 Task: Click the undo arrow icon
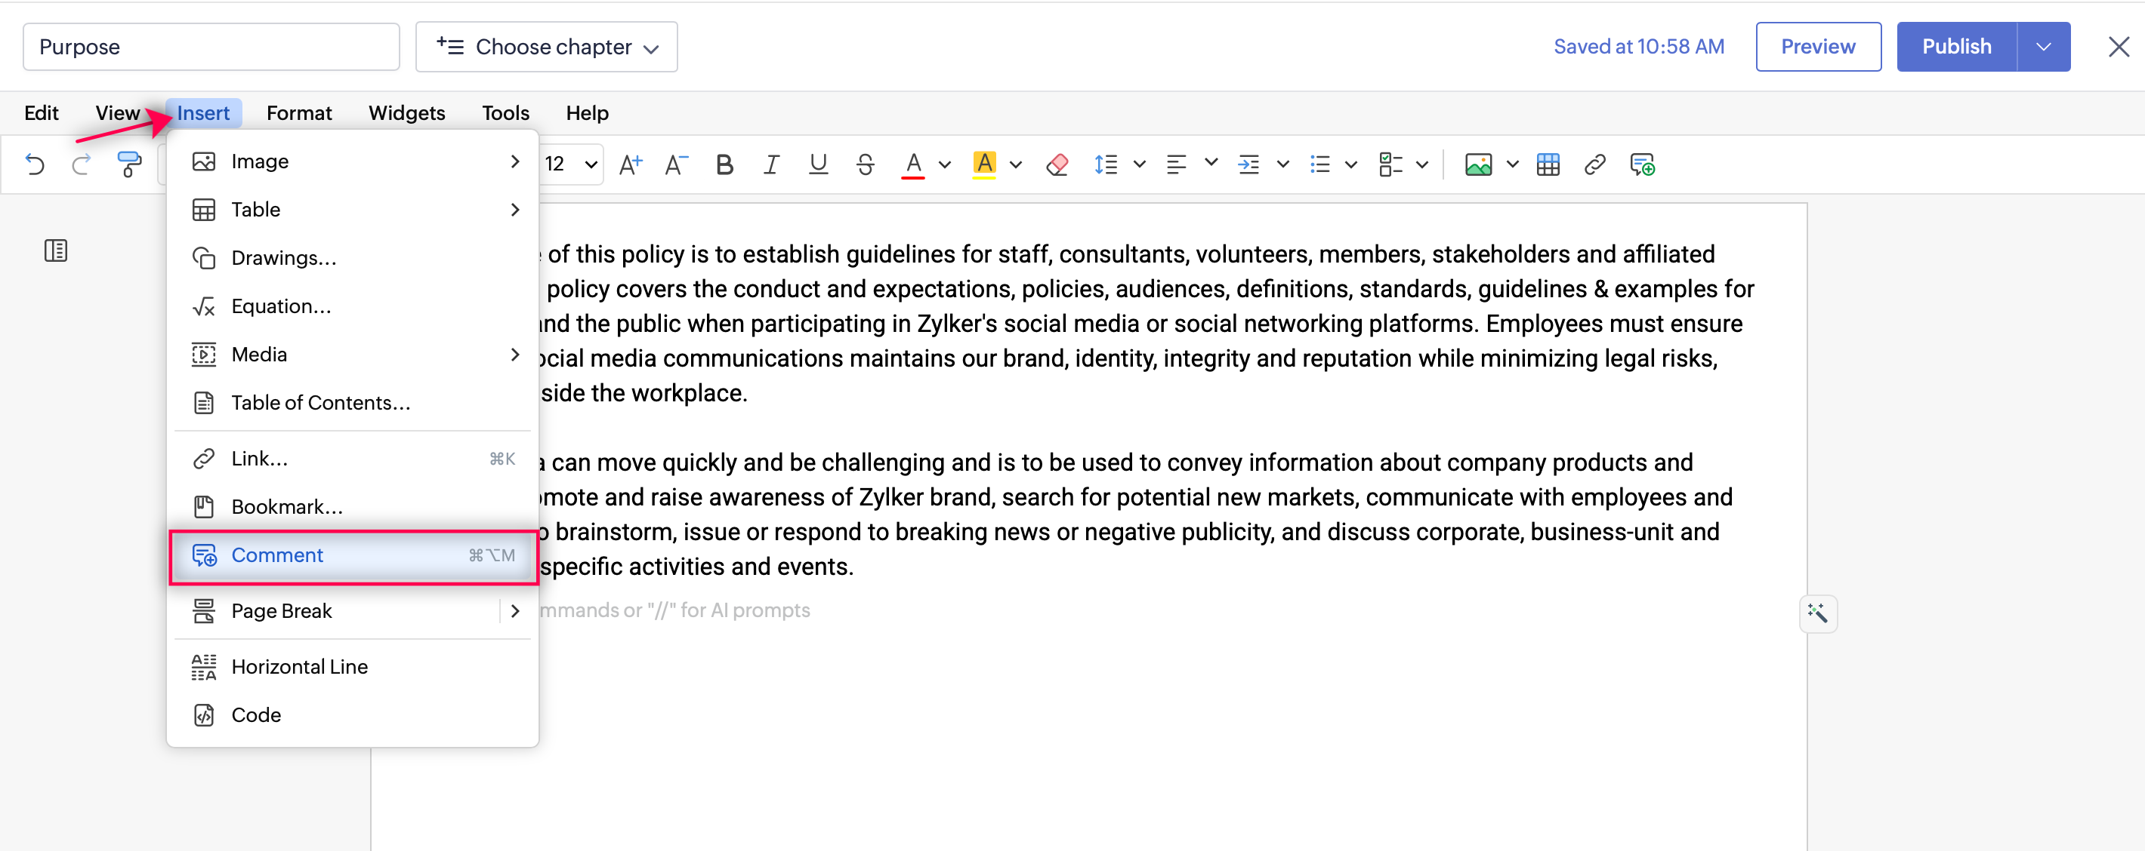[x=34, y=164]
